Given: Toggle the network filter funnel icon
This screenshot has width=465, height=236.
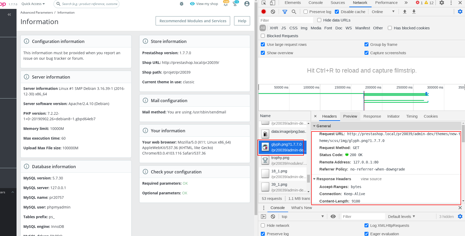Looking at the screenshot, I should [285, 12].
